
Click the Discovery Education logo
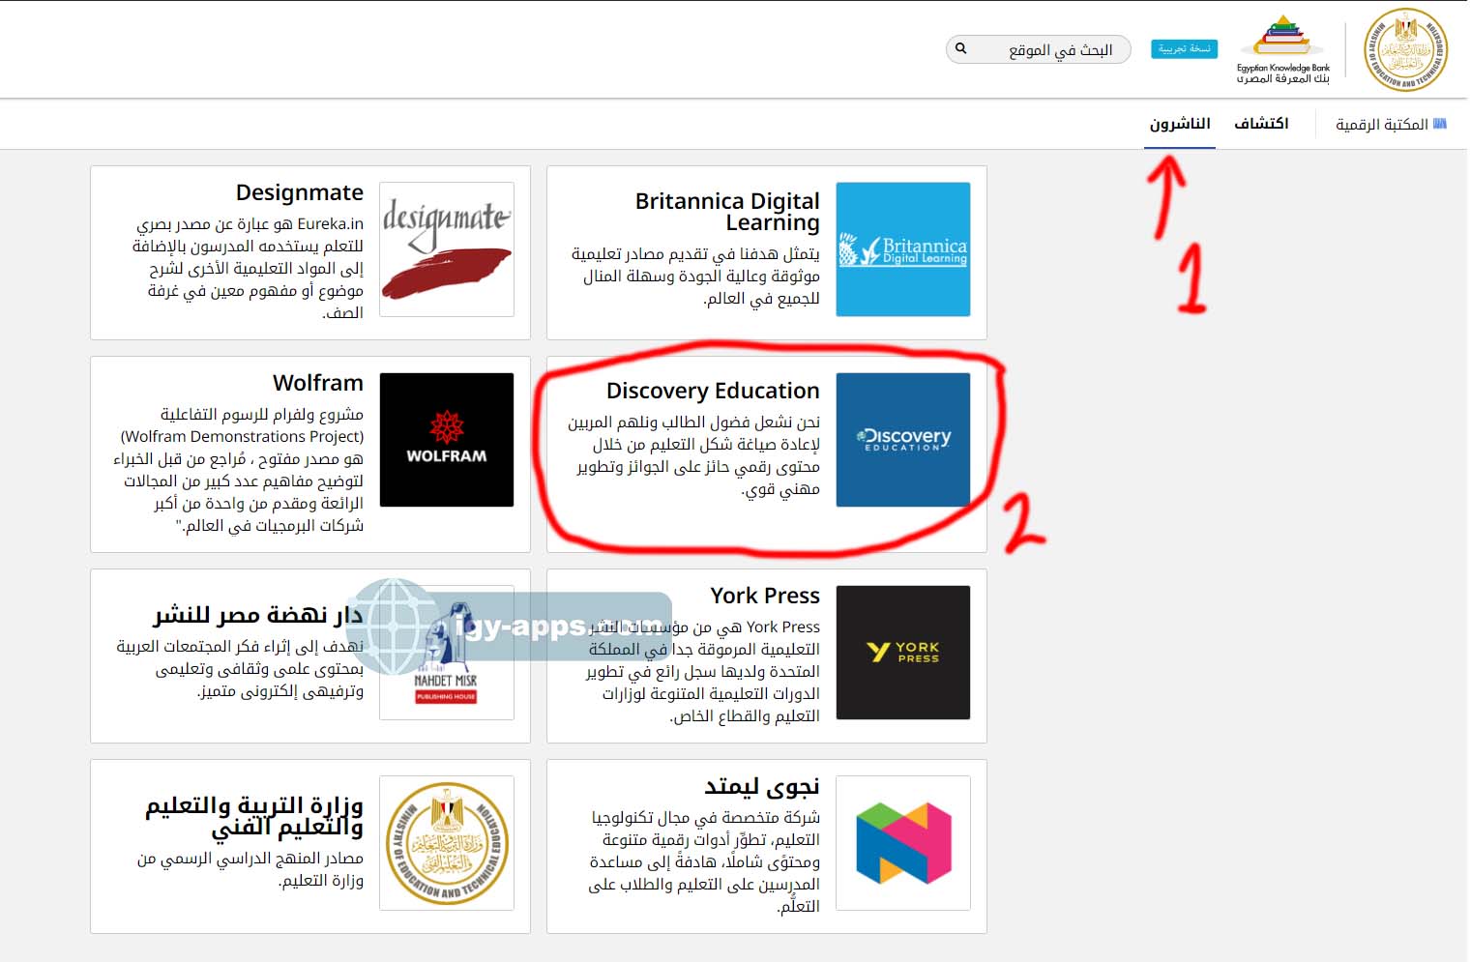tap(902, 440)
